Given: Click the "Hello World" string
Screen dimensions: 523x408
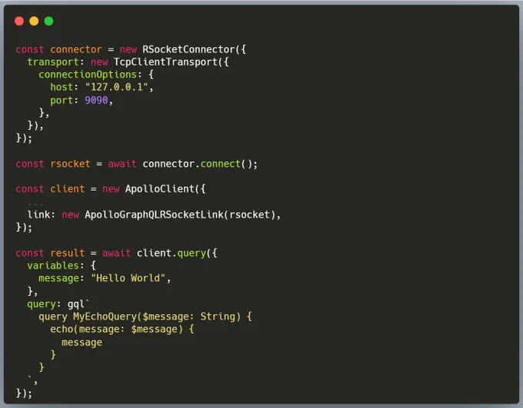Looking at the screenshot, I should (x=128, y=278).
